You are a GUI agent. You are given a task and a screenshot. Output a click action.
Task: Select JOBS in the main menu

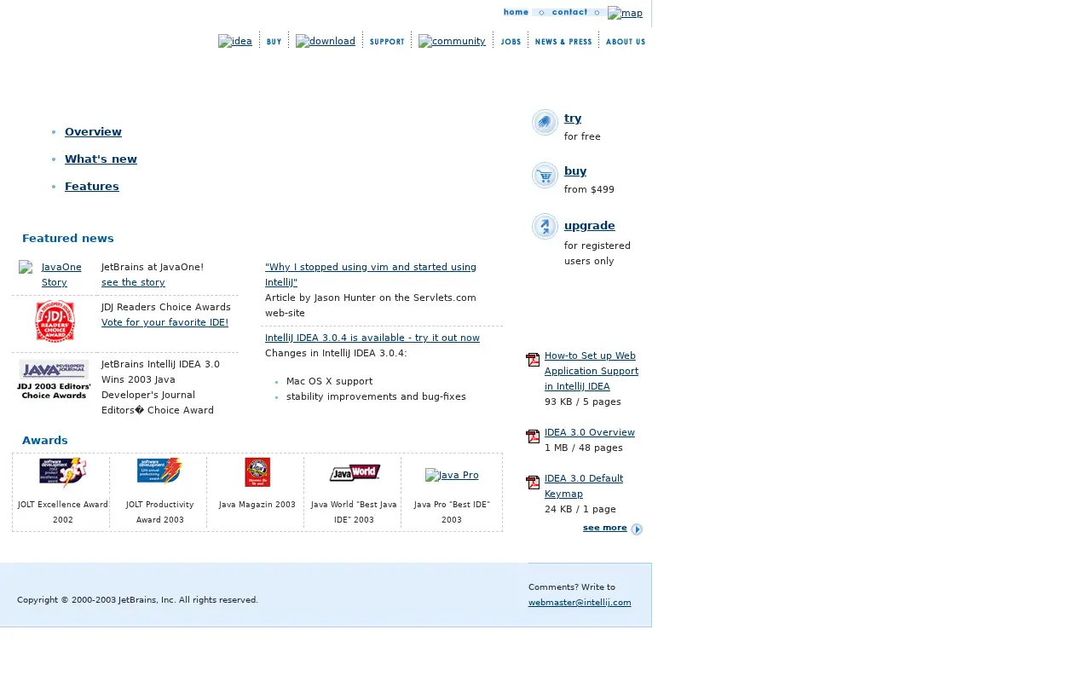[x=511, y=41]
